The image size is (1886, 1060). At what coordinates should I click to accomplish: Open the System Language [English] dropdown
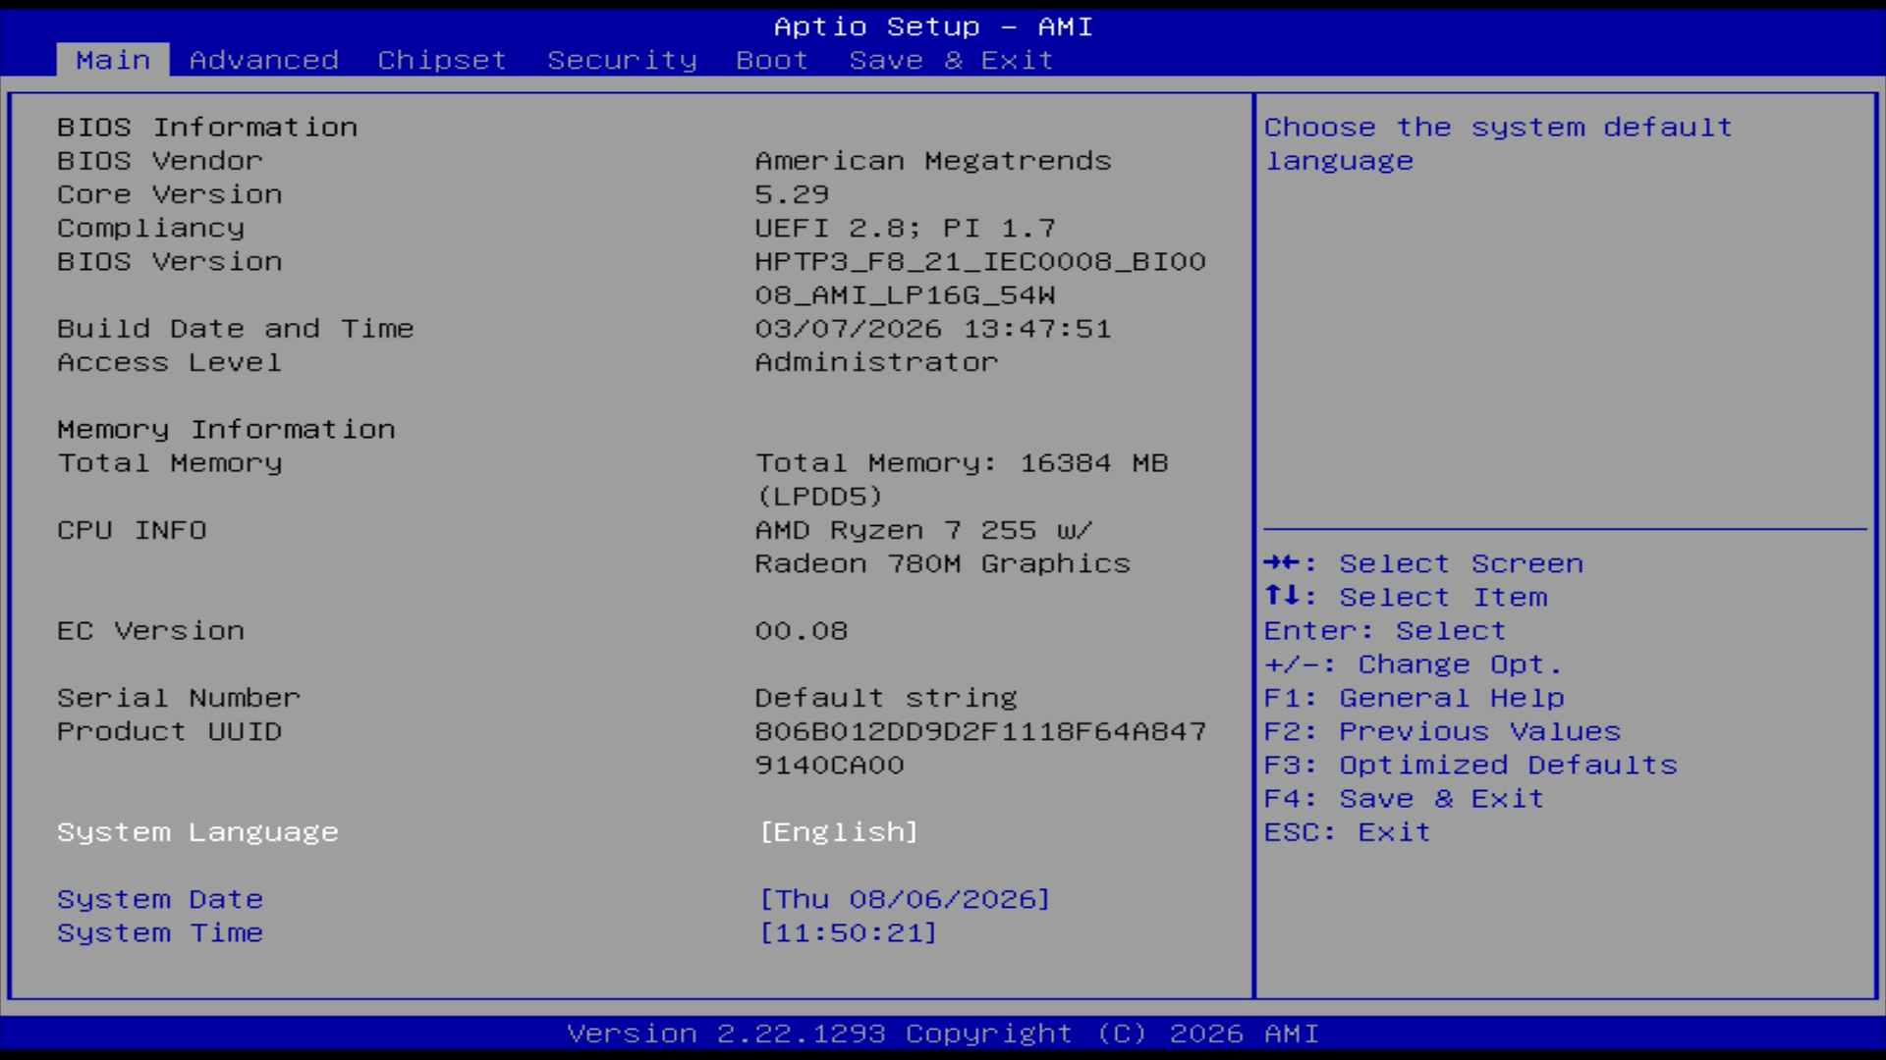(x=839, y=832)
